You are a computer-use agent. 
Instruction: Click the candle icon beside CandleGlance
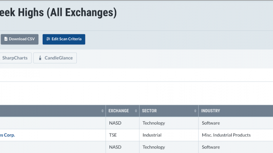coord(40,58)
